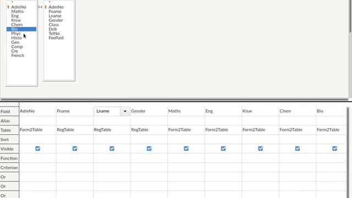Click the Gender field cell in grid
The height and width of the screenshot is (198, 352).
pyautogui.click(x=149, y=111)
